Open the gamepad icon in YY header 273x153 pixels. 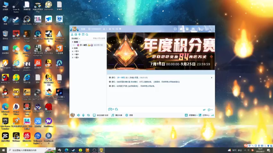point(193,29)
